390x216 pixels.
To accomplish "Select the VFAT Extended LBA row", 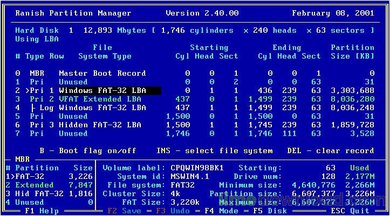I will pyautogui.click(x=195, y=99).
